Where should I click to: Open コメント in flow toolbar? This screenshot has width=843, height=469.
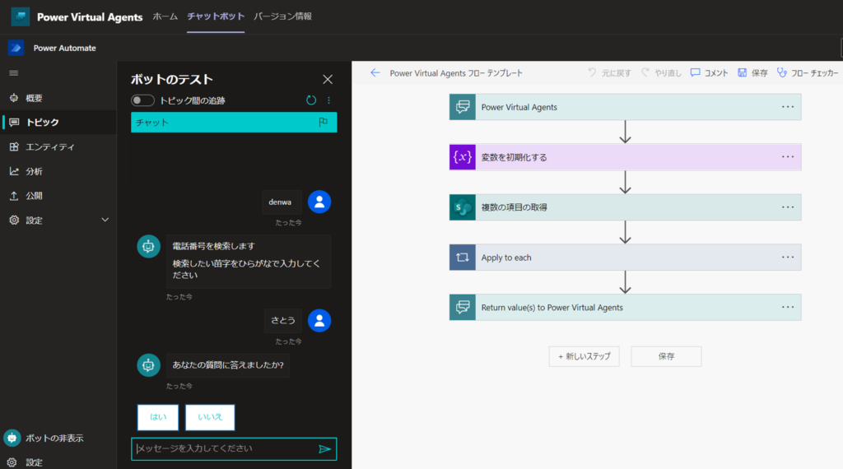709,73
